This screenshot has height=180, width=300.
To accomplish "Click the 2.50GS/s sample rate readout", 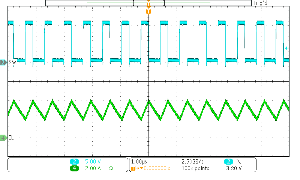I will point(193,161).
